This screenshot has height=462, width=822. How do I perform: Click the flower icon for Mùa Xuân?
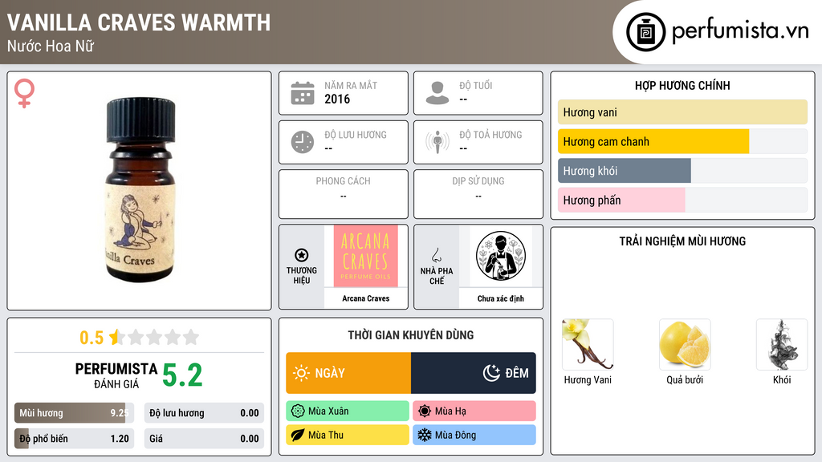(x=298, y=411)
